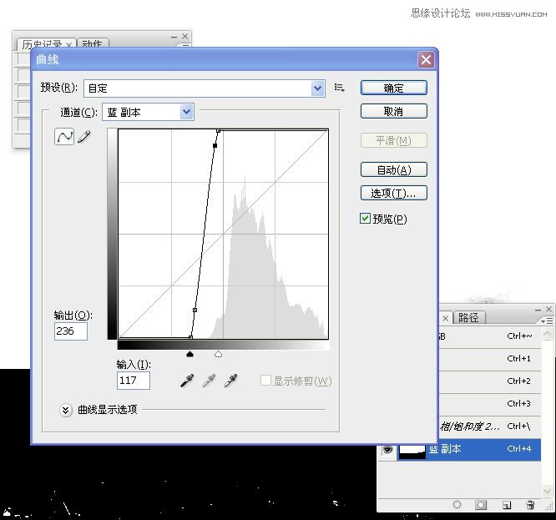Image resolution: width=556 pixels, height=520 pixels.
Task: Click load channel as selection icon
Action: (457, 505)
